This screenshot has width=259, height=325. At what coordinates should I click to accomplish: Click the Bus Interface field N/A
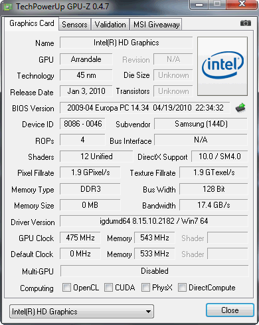201,140
